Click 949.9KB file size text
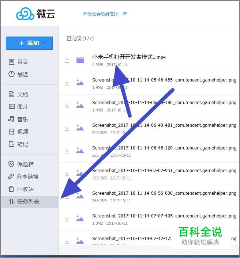Image resolution: width=240 pixels, height=258 pixels. coord(99,133)
